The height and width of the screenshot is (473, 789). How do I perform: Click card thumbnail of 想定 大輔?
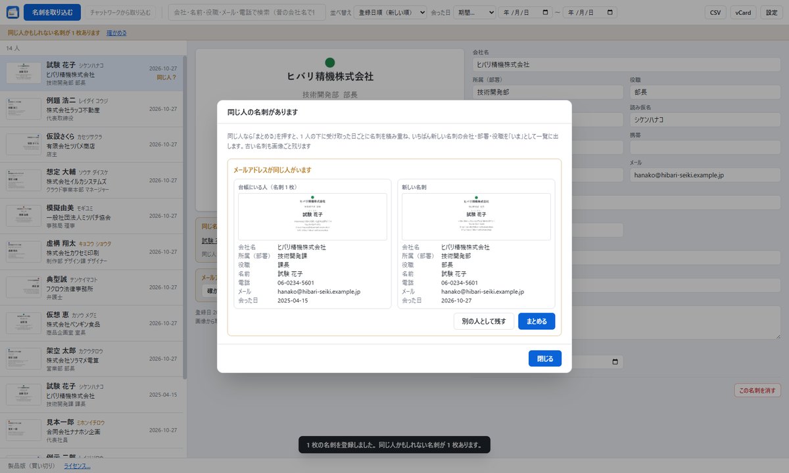pyautogui.click(x=24, y=181)
